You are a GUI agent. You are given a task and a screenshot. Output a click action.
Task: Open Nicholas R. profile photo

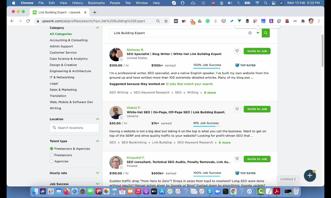[116, 55]
